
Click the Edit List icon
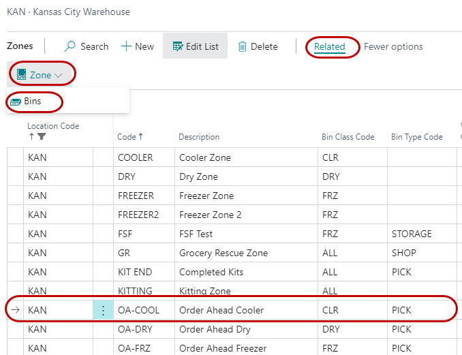pyautogui.click(x=178, y=46)
